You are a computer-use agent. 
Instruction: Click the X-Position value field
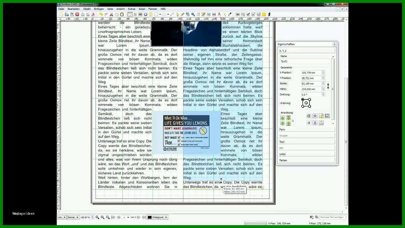311,73
